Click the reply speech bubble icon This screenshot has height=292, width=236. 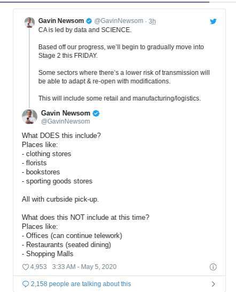pyautogui.click(x=25, y=284)
